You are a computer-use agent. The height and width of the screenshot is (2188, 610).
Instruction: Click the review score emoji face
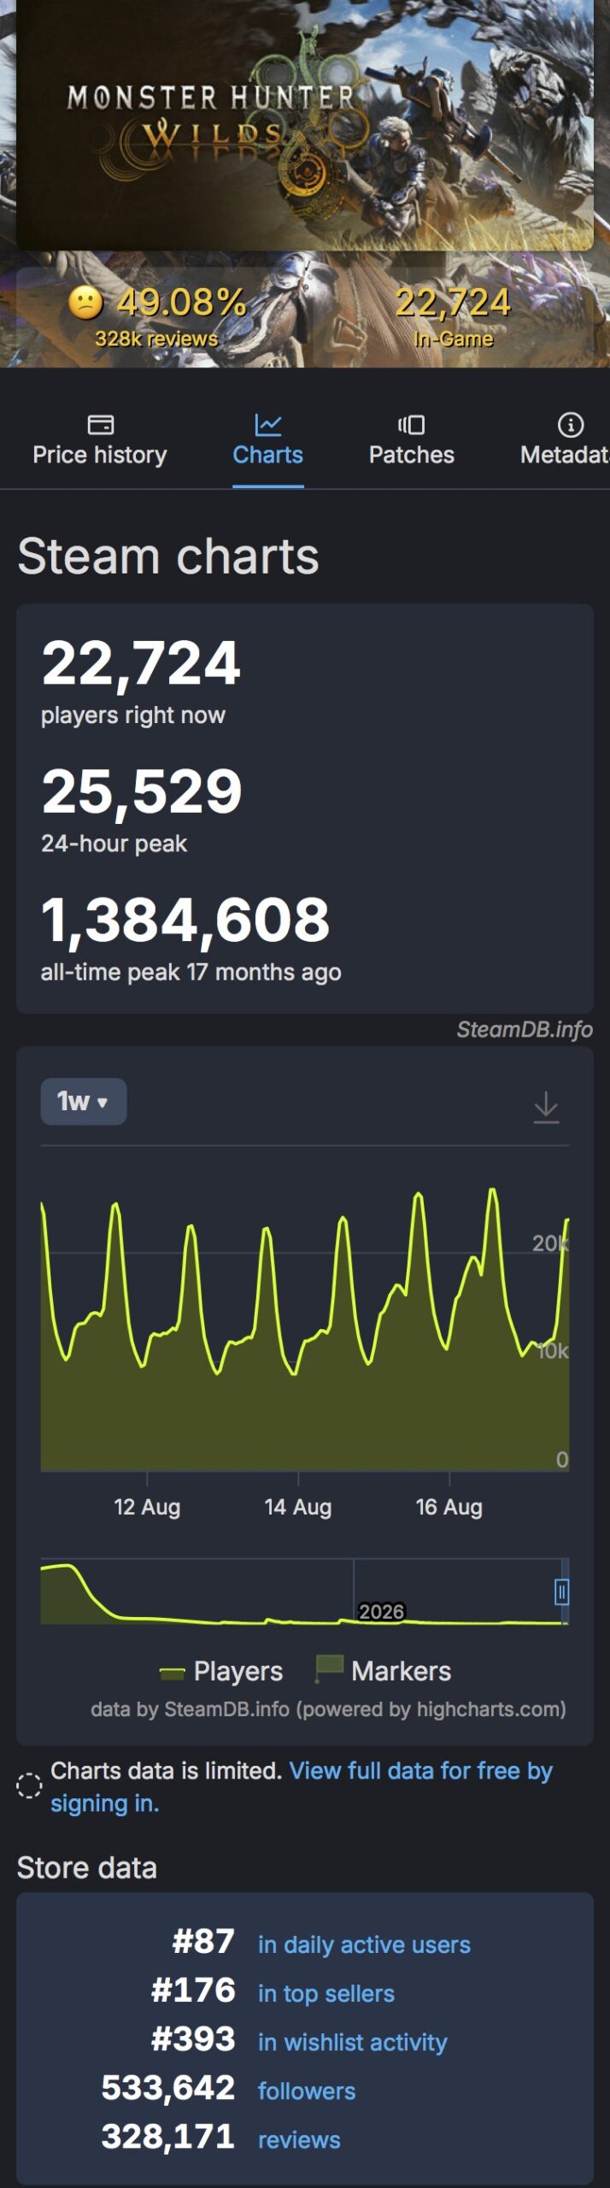(85, 302)
